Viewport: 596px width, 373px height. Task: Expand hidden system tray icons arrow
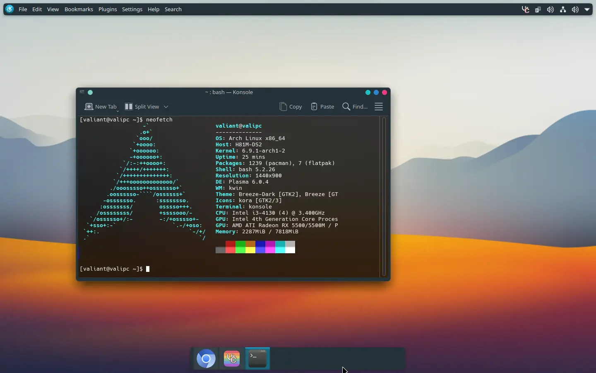coord(587,10)
